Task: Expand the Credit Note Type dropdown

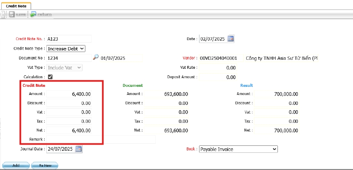Action: [x=66, y=48]
